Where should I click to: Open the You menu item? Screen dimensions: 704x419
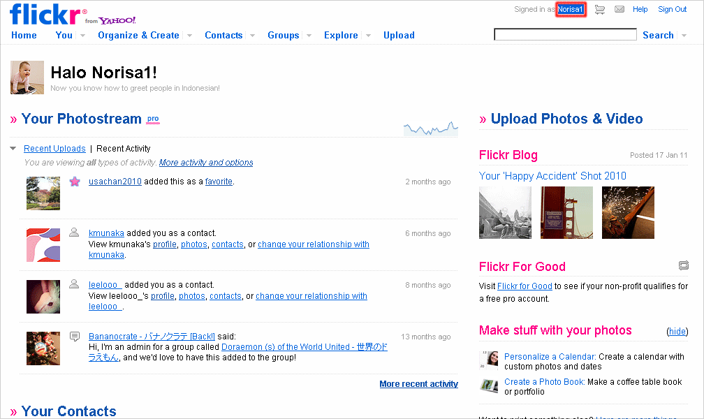pos(64,35)
